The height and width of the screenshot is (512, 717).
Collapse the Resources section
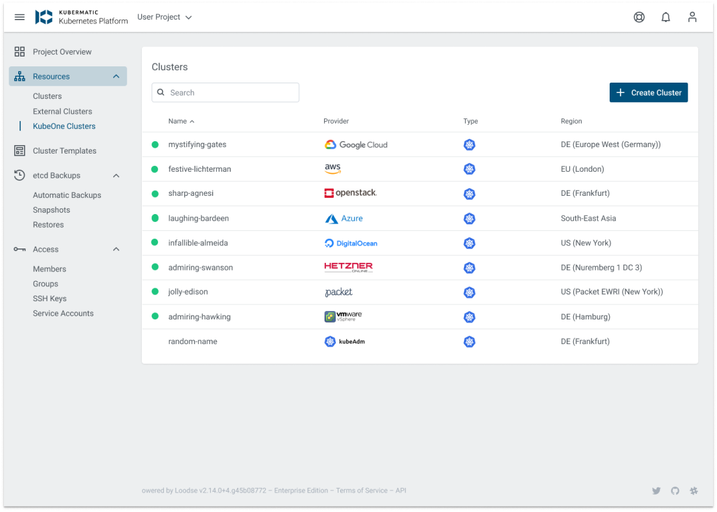click(x=116, y=76)
